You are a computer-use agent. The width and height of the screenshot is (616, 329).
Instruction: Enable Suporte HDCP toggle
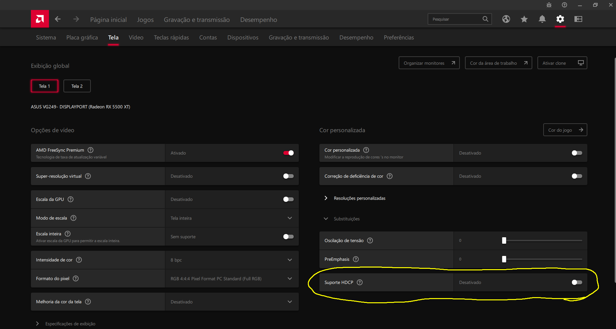(x=577, y=282)
